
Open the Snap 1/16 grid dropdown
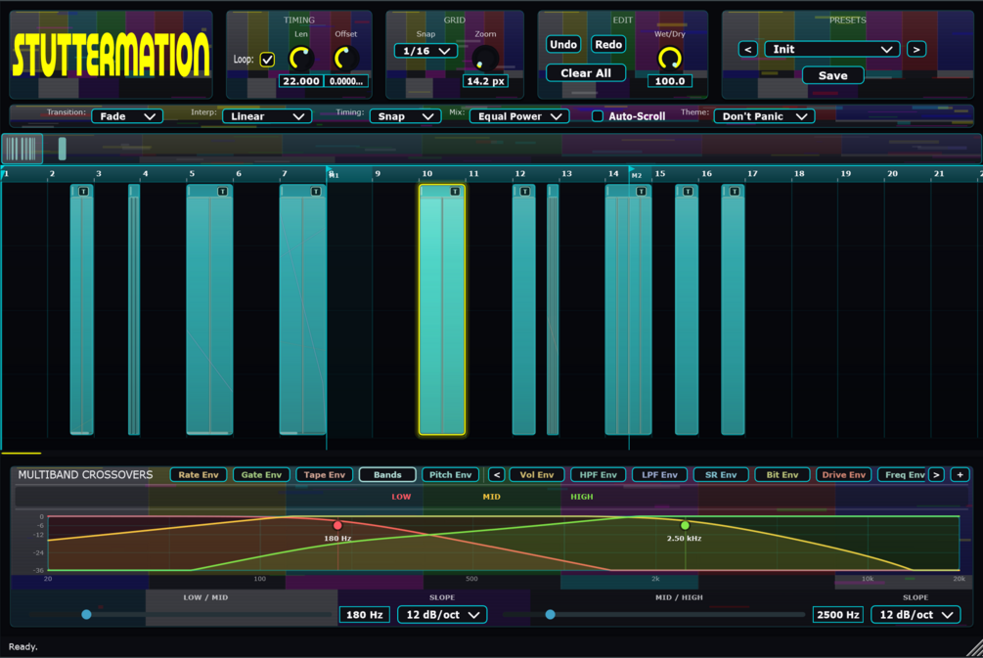tap(426, 51)
